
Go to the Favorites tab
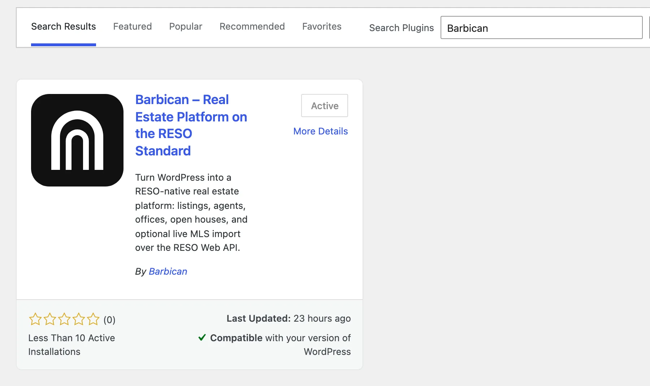coord(322,26)
